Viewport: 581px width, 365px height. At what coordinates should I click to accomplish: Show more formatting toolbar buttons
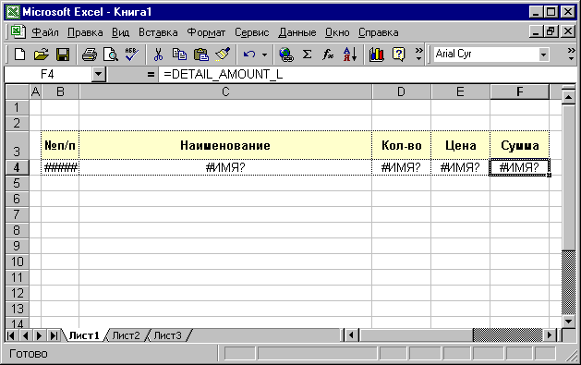pyautogui.click(x=572, y=55)
